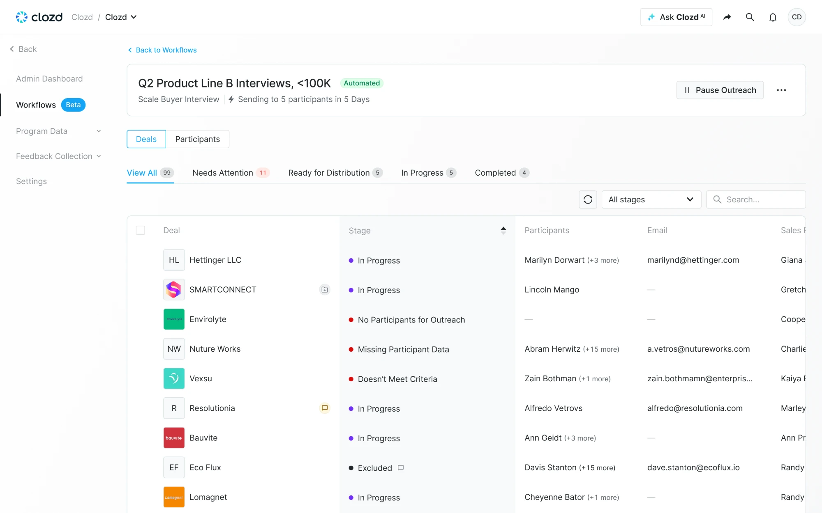The image size is (822, 513).
Task: Select the View All tab
Action: point(150,173)
